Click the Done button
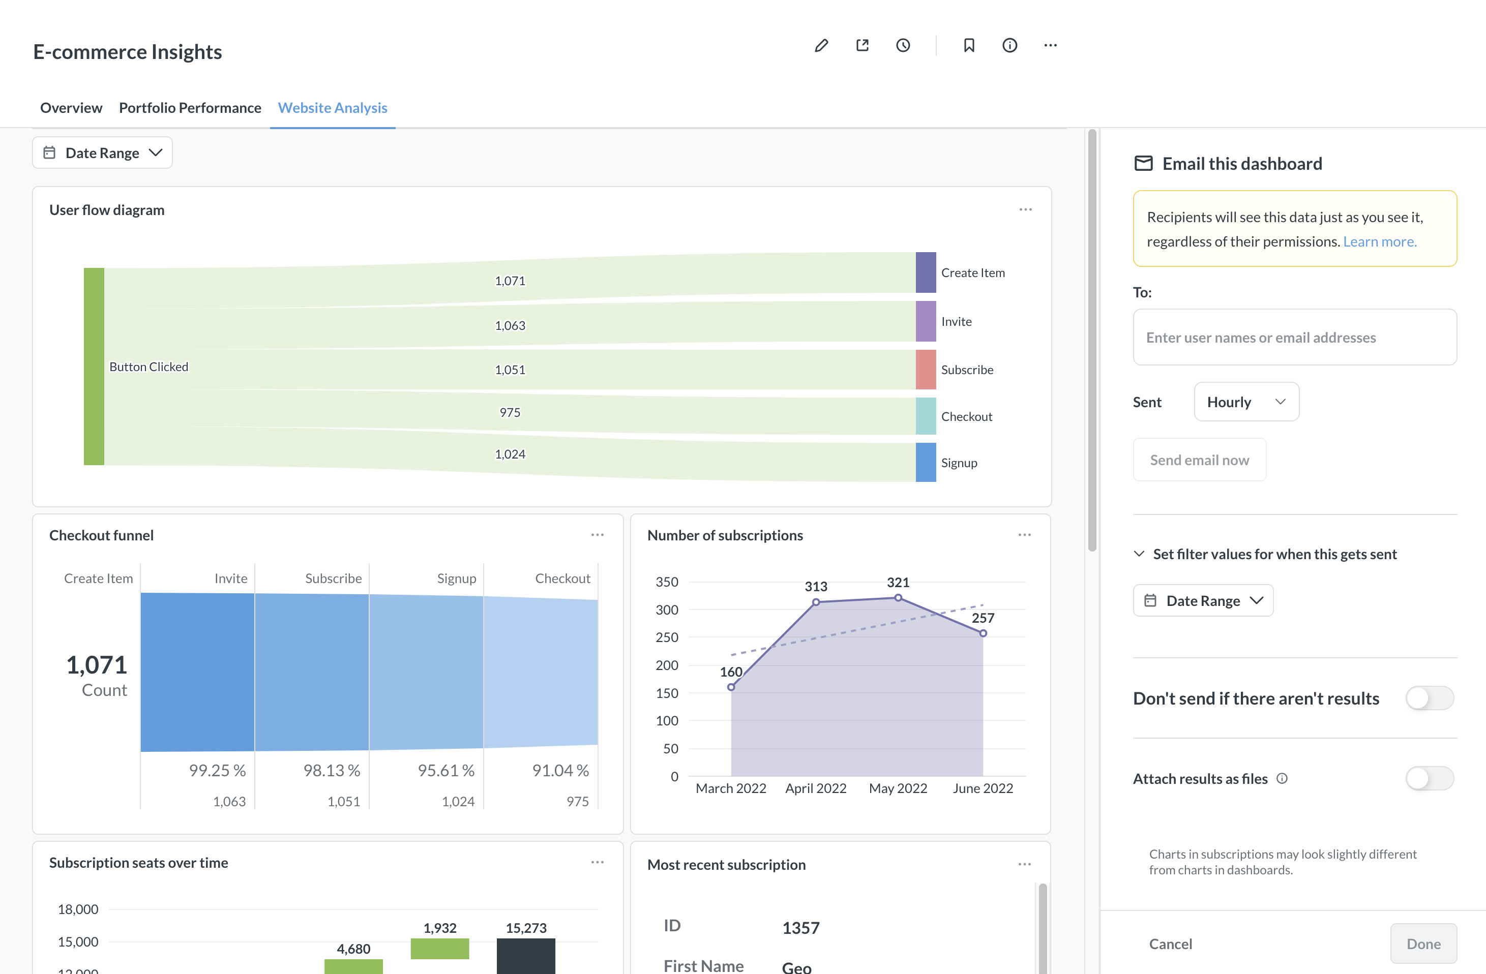 tap(1423, 943)
